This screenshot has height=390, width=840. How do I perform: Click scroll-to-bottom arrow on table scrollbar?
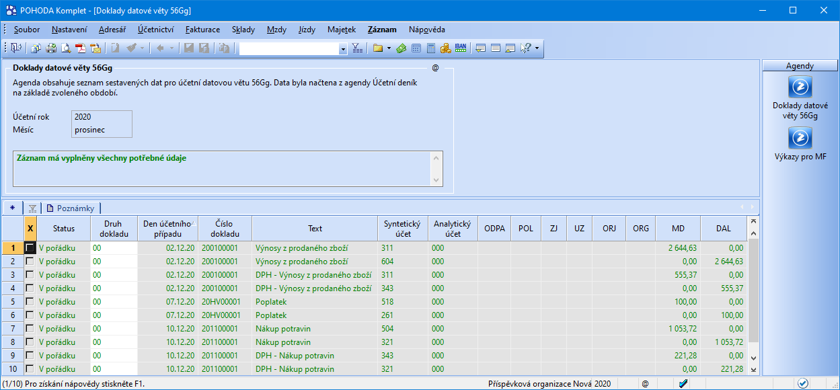pos(753,370)
